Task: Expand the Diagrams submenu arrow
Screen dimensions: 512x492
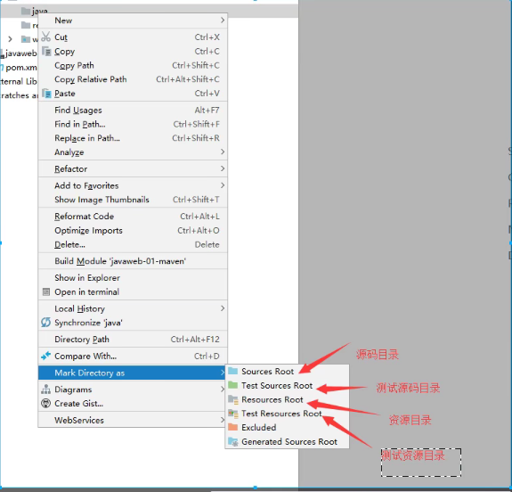Action: [223, 389]
